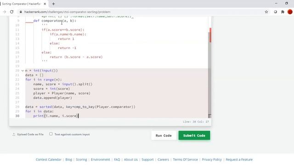Open the Terms Of Service footer link

click(x=186, y=159)
